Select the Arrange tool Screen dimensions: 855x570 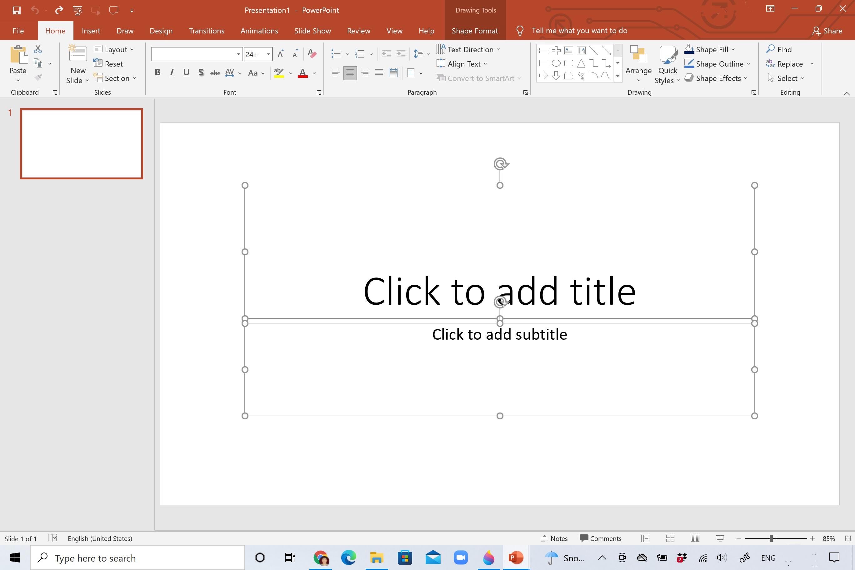(638, 64)
